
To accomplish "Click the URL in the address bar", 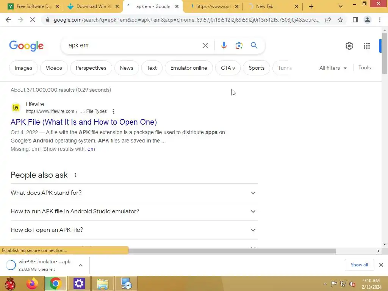I will click(186, 20).
